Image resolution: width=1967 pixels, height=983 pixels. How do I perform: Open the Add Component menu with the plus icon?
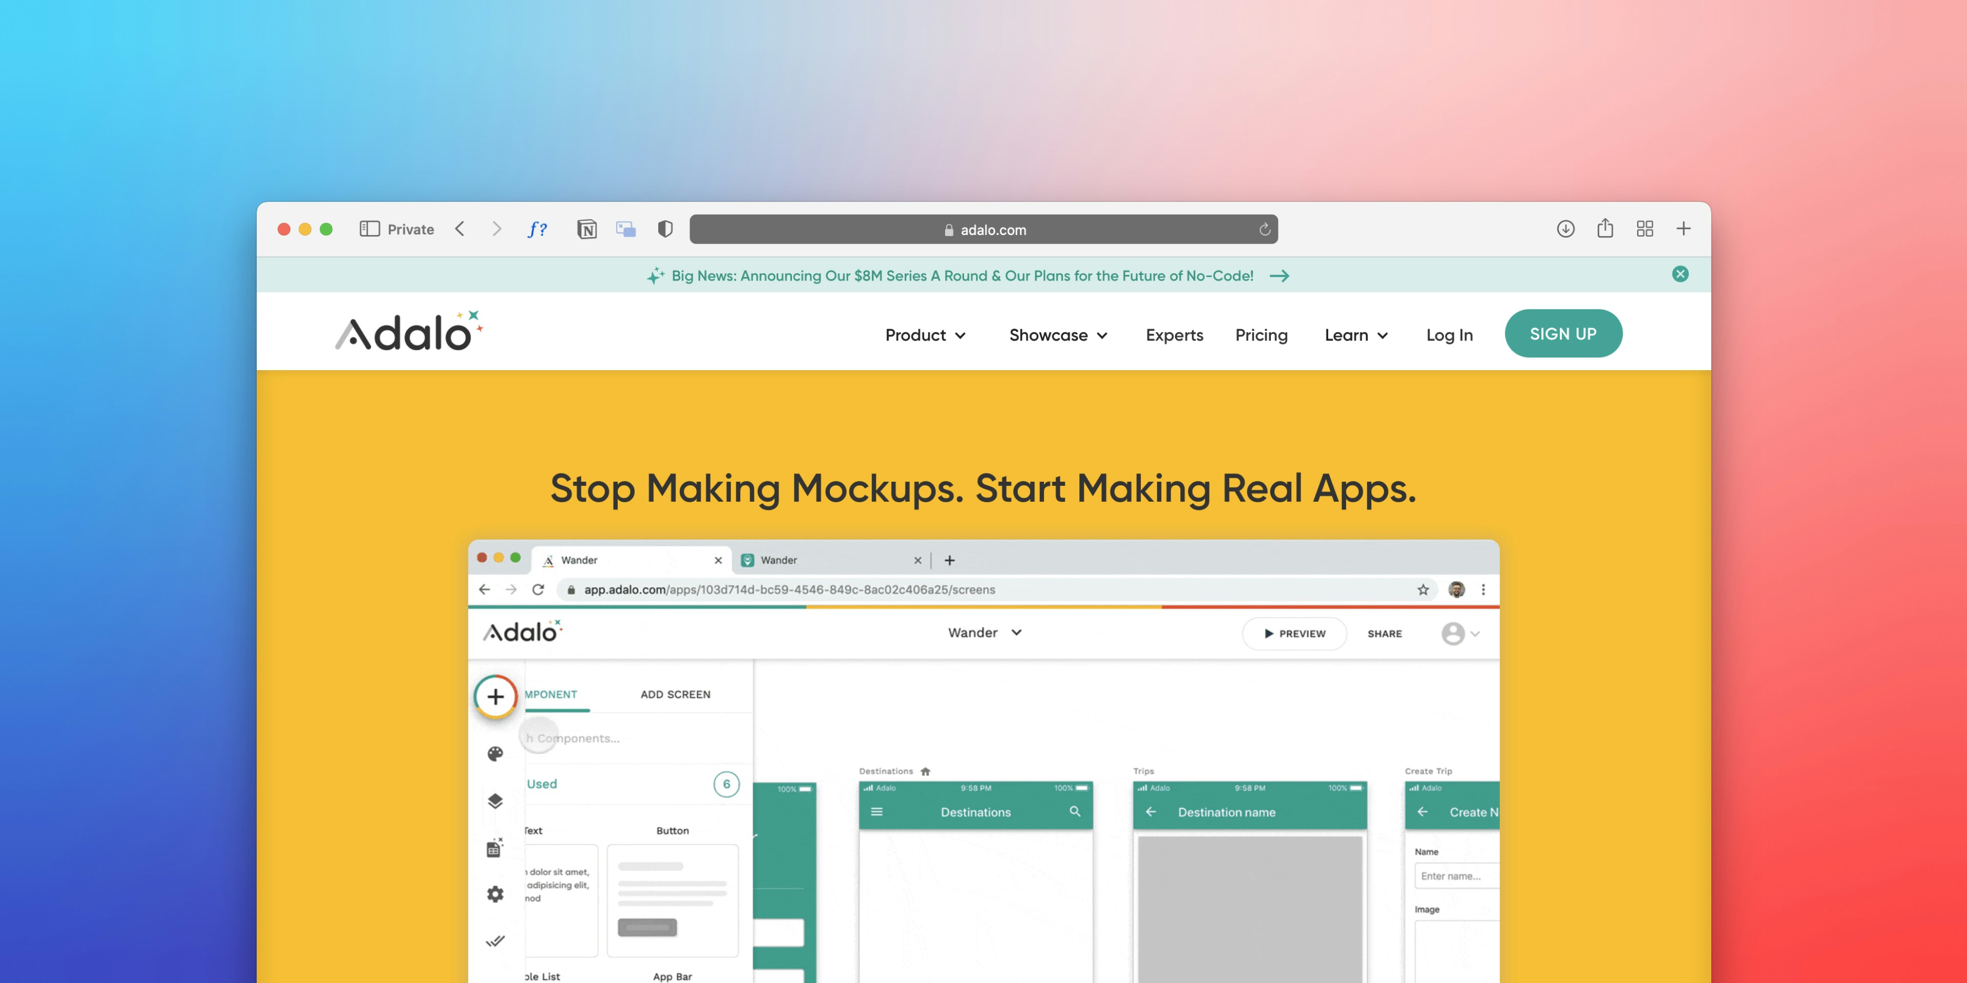click(495, 696)
